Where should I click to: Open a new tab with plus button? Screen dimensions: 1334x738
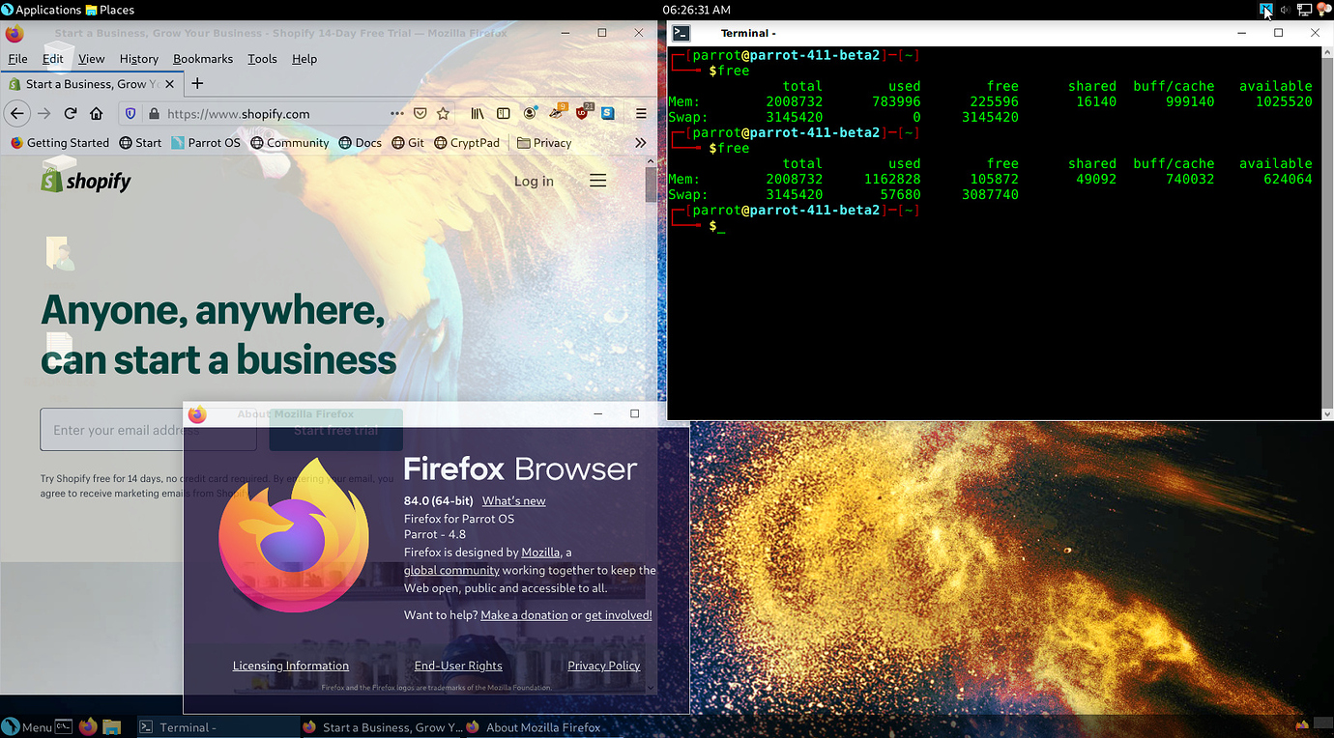tap(197, 83)
